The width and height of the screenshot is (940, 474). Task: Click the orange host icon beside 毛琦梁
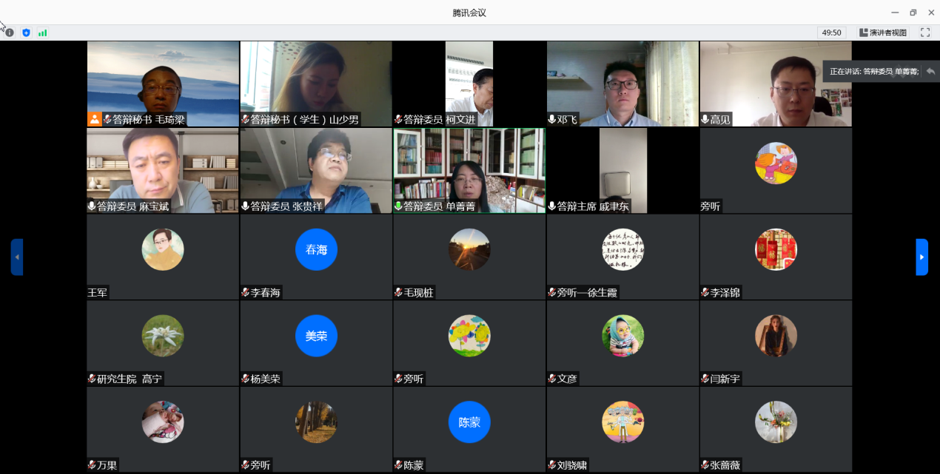95,119
